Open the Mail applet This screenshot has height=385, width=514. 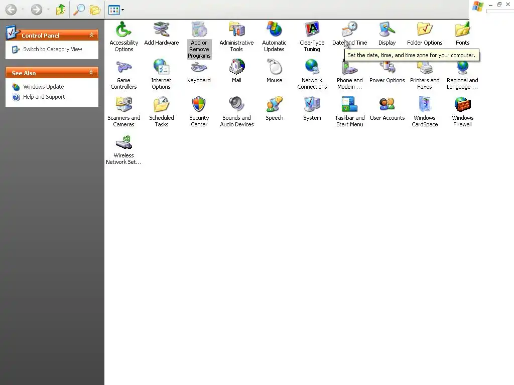[236, 71]
